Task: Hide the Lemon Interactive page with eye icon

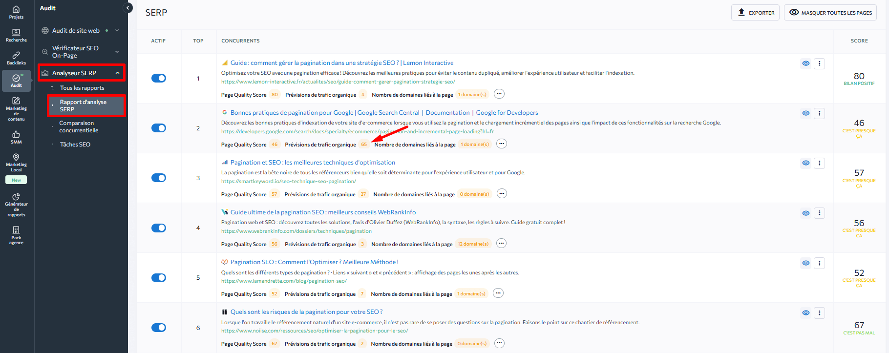Action: coord(806,63)
